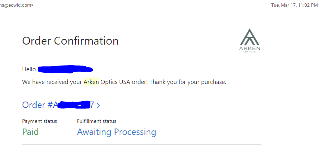The width and height of the screenshot is (322, 154).
Task: Click the Fulfillment status label
Action: click(x=96, y=121)
